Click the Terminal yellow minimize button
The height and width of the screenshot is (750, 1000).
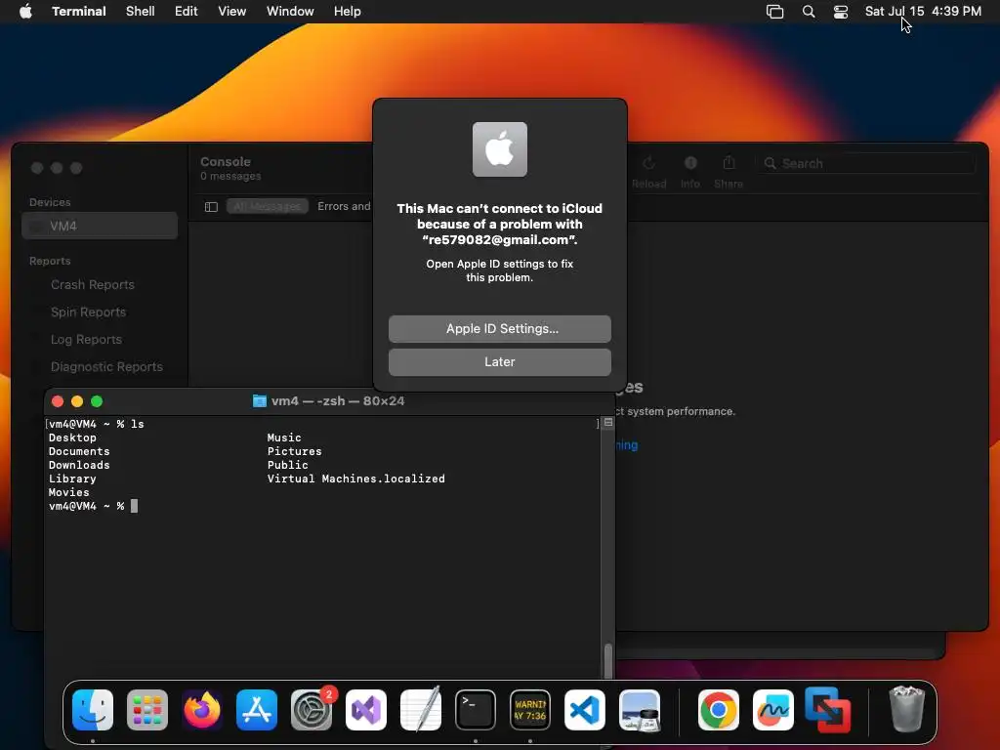(x=77, y=401)
